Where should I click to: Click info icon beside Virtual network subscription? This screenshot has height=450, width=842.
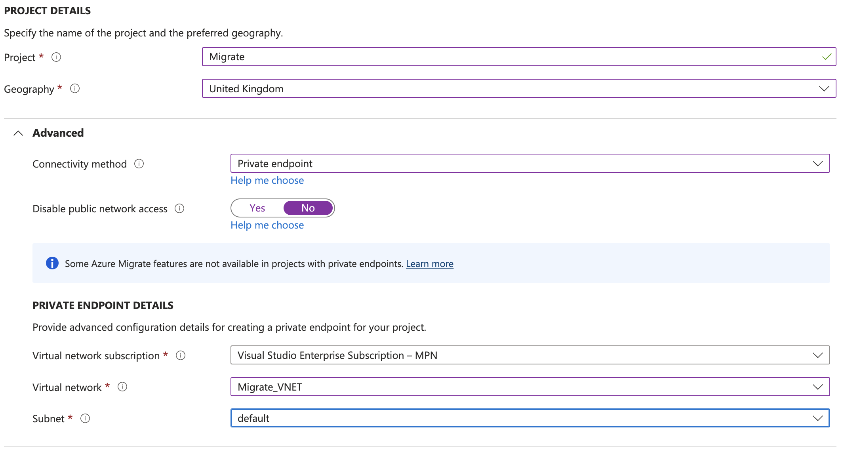click(181, 355)
